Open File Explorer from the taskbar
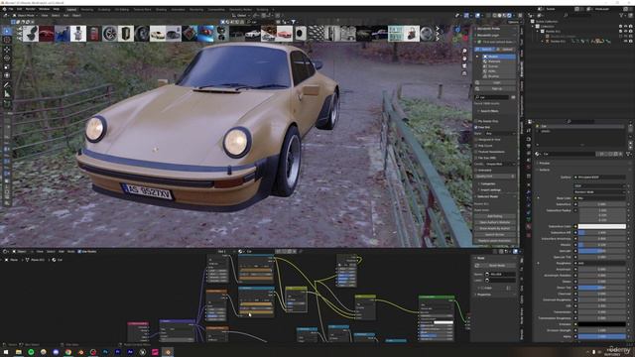The width and height of the screenshot is (635, 357). (x=19, y=352)
